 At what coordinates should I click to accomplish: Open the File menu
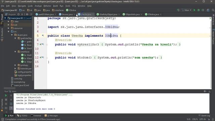[x=2, y=6]
